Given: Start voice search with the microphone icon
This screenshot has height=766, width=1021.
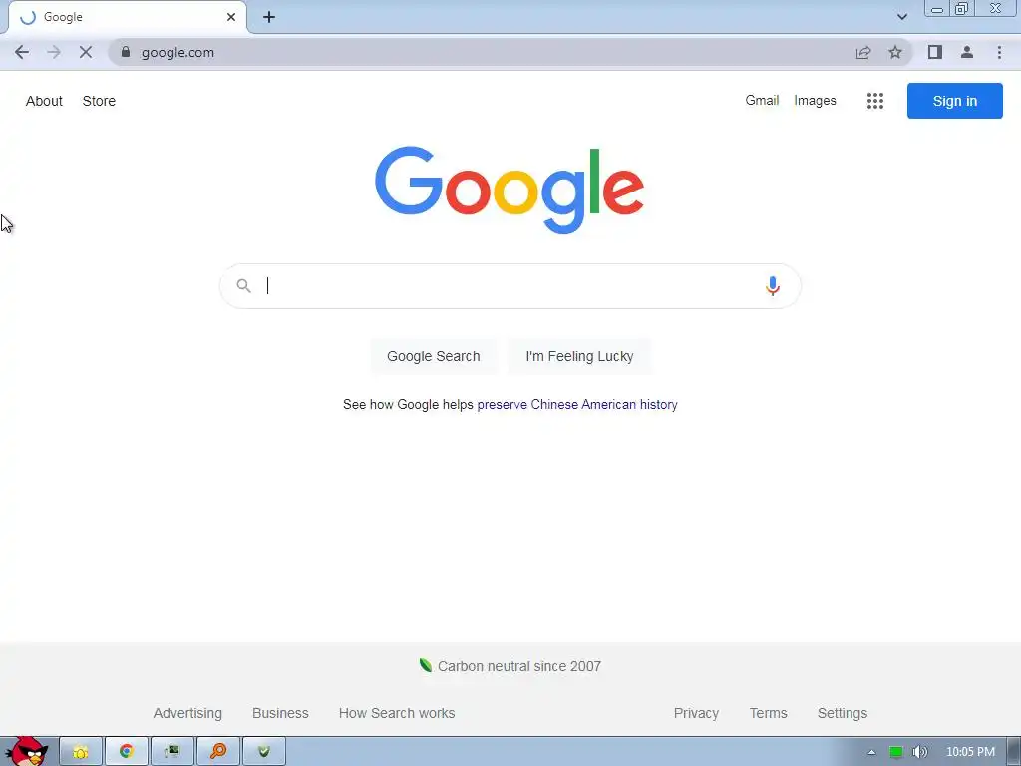Looking at the screenshot, I should (773, 286).
